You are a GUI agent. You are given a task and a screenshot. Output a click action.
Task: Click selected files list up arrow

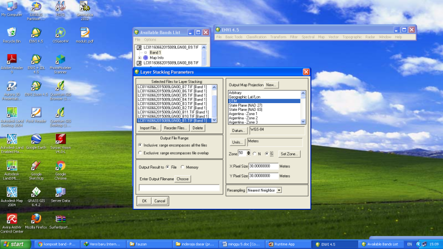click(x=214, y=87)
